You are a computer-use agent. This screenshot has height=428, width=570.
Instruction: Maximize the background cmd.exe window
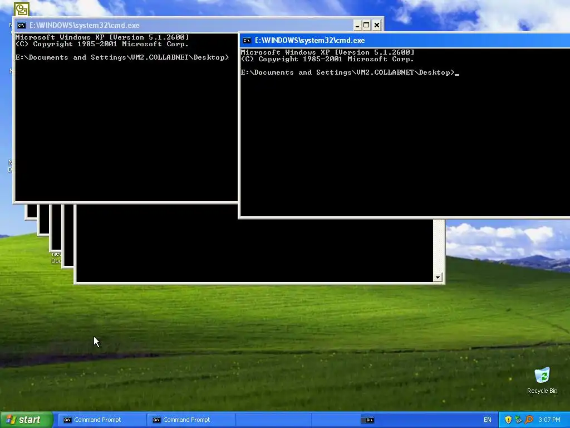pos(366,25)
